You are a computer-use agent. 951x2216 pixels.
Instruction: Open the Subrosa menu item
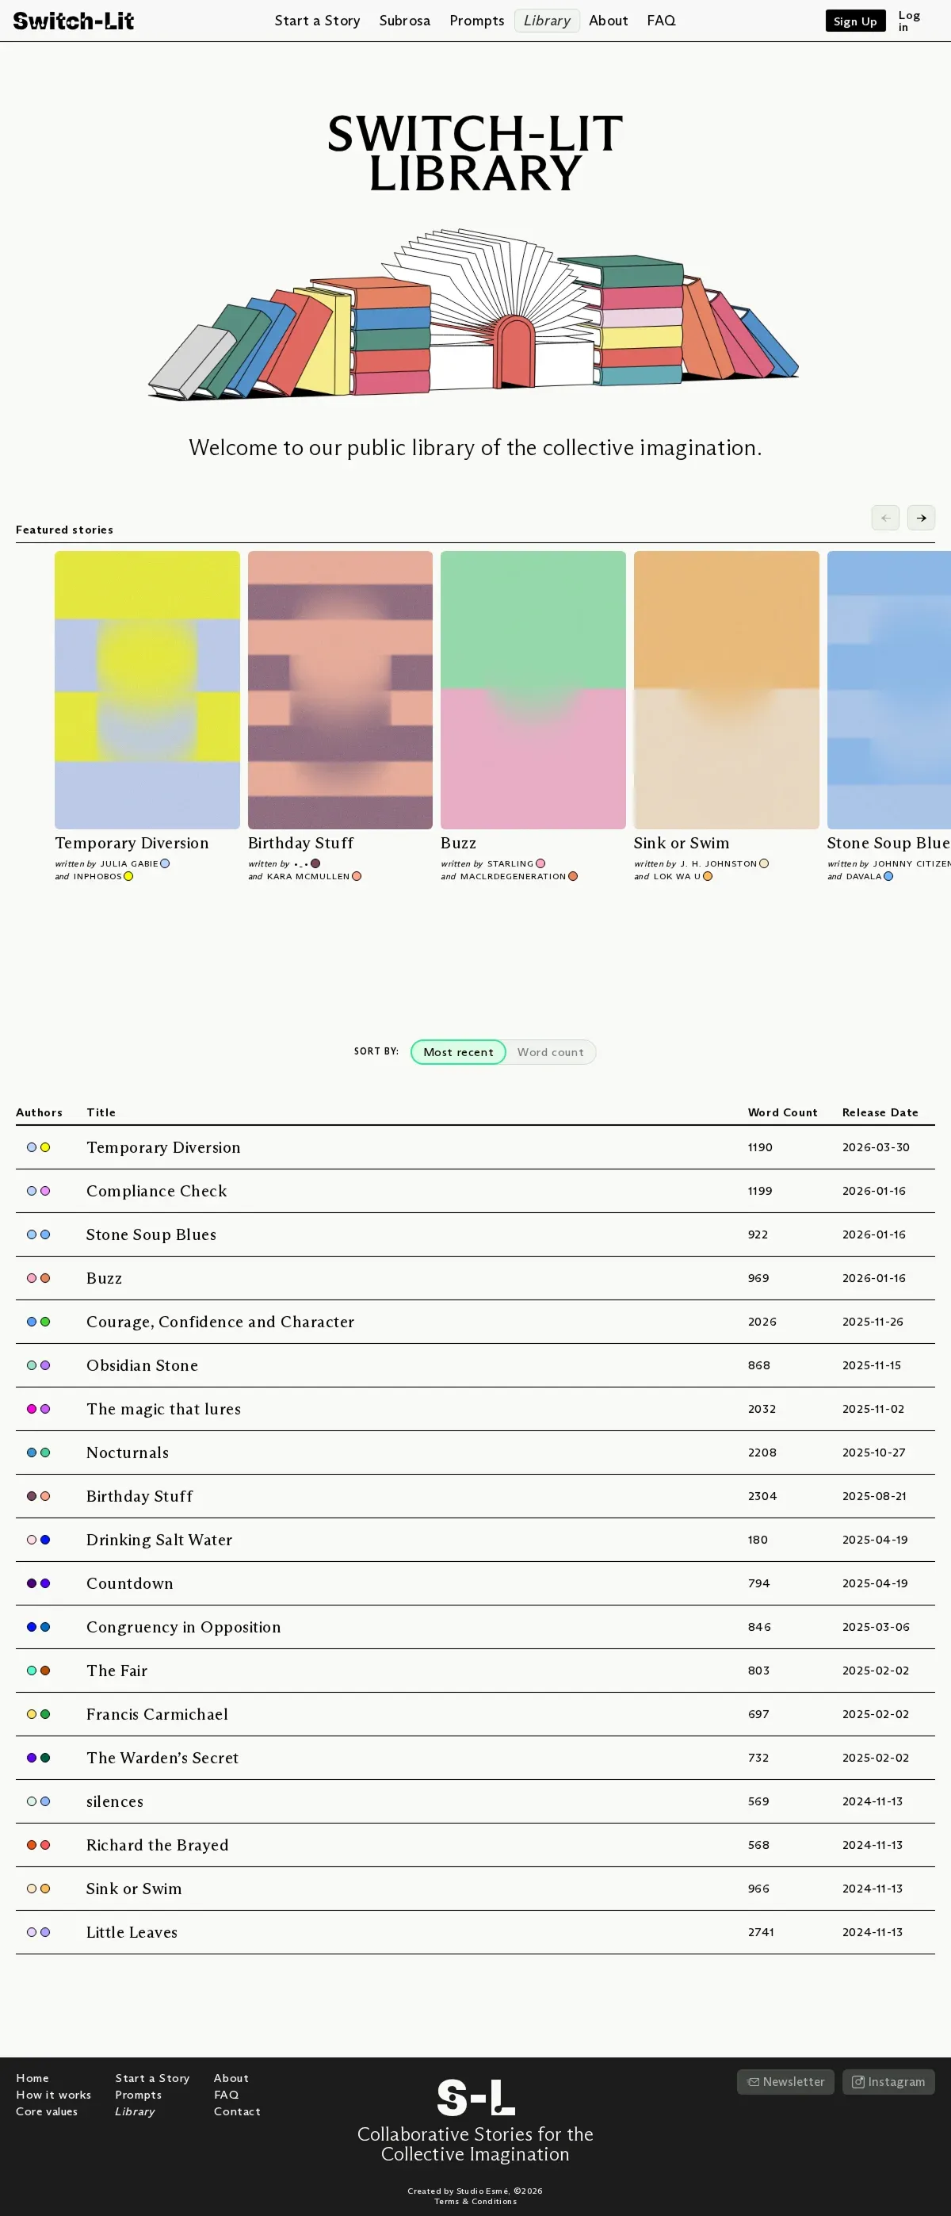404,21
